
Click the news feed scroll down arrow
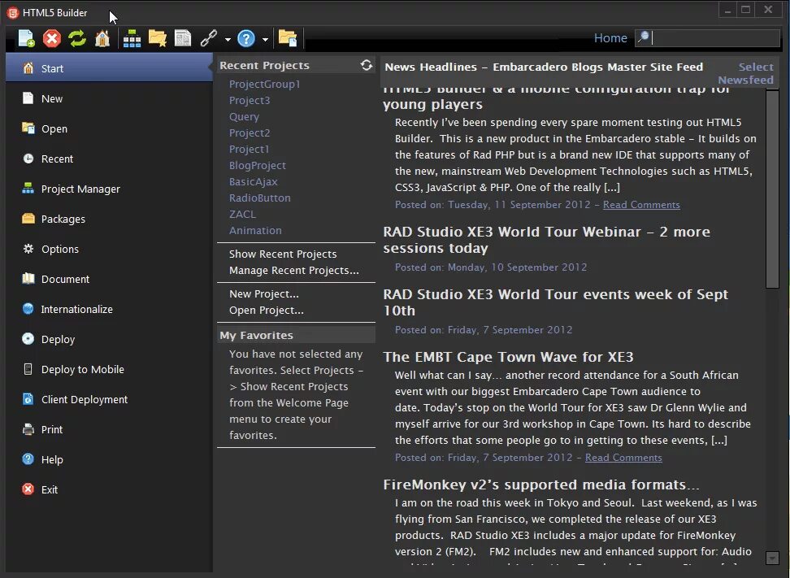pos(772,558)
